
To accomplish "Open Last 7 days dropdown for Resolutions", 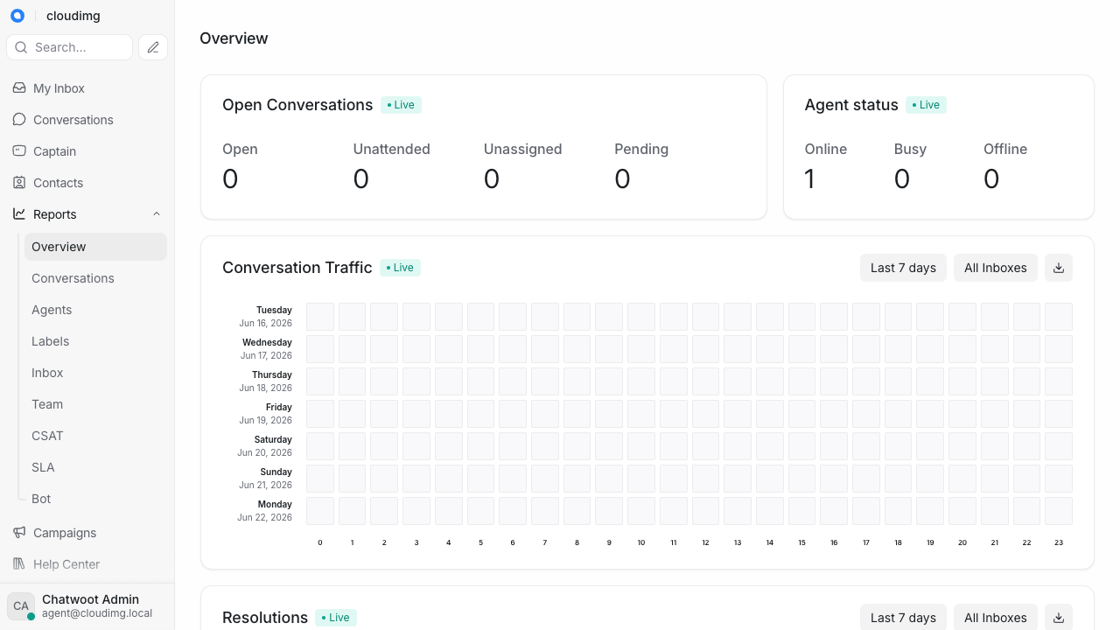I will pos(903,617).
